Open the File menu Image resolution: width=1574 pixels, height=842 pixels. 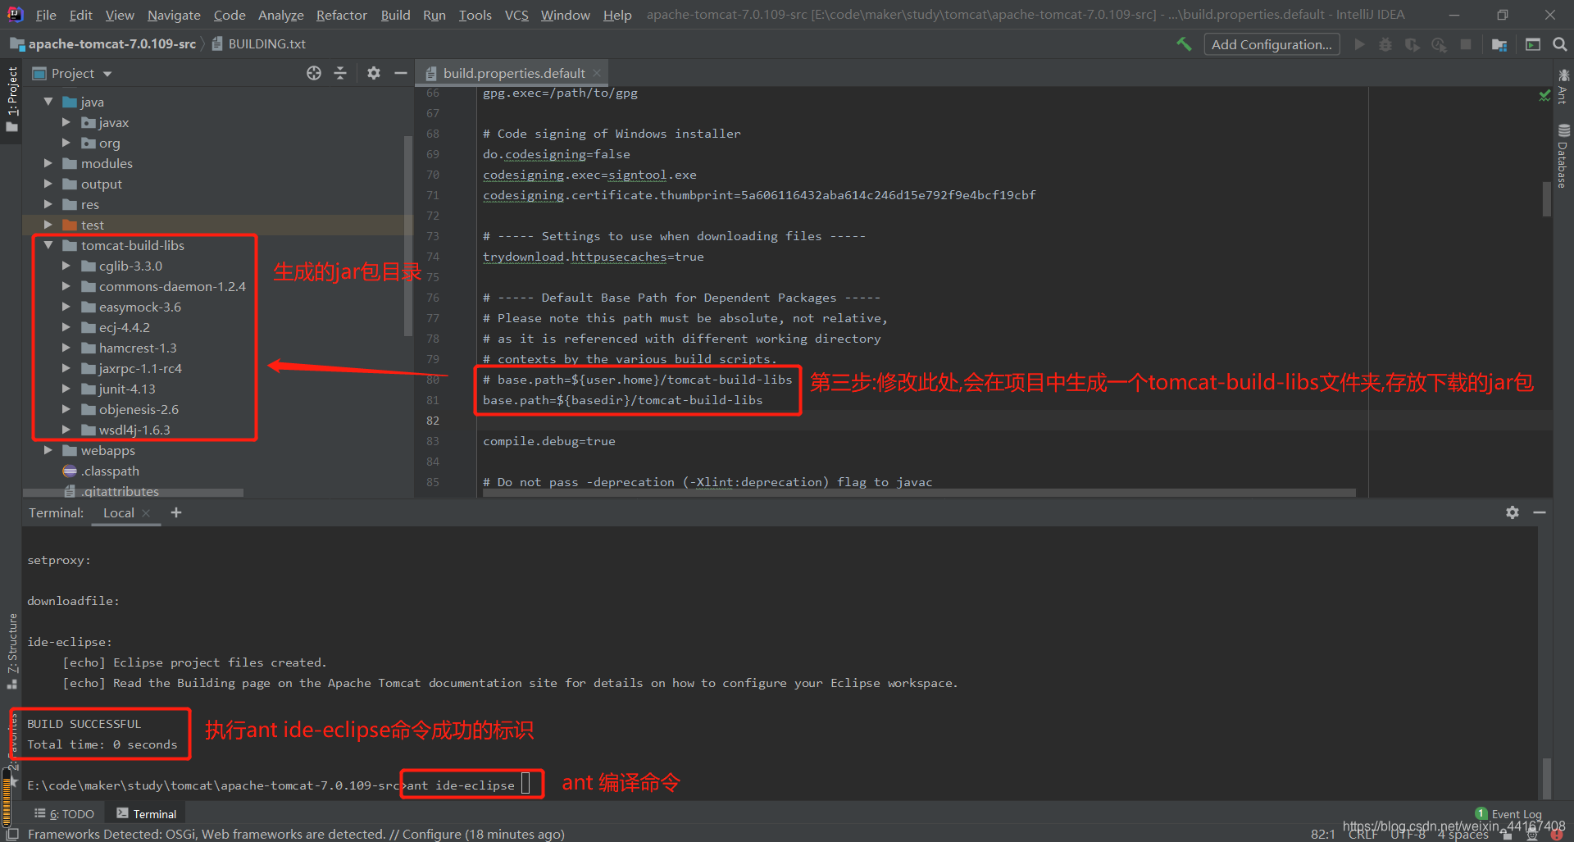point(46,15)
